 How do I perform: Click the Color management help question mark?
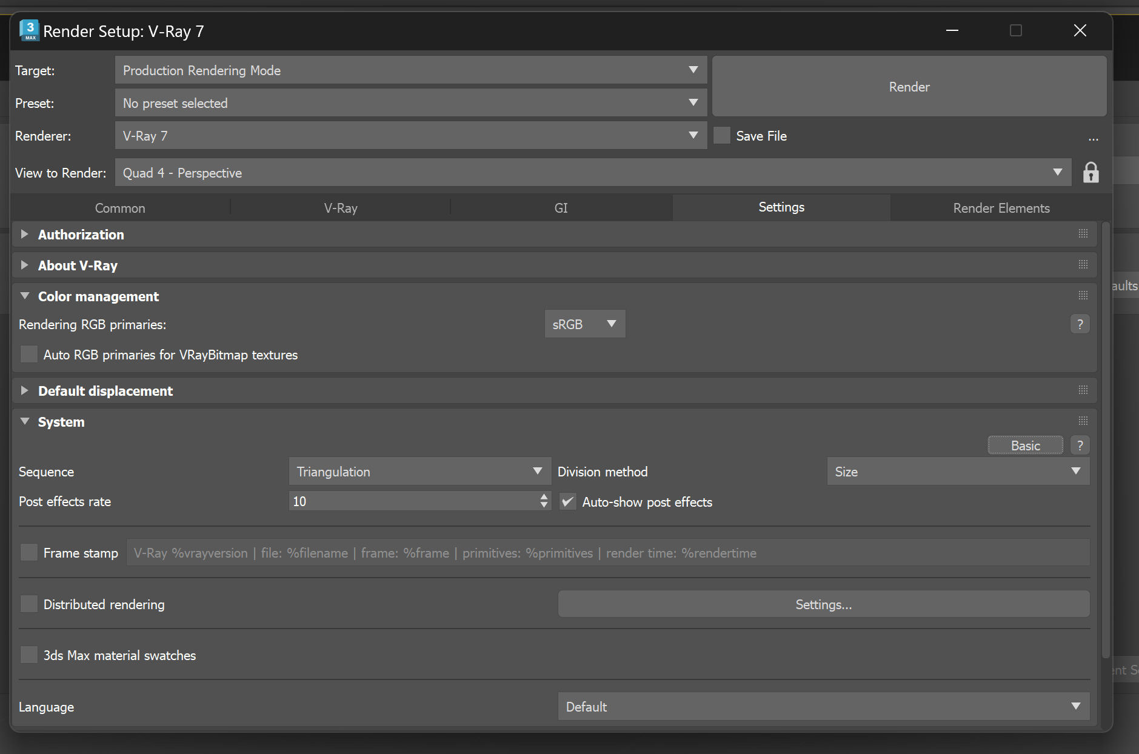tap(1080, 324)
